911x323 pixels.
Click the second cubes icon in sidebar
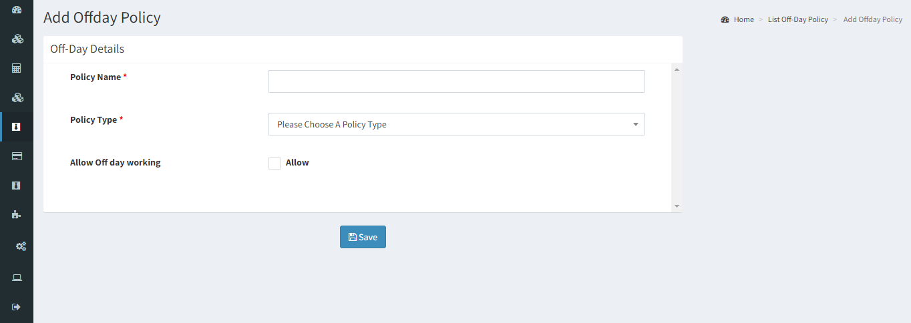(17, 97)
